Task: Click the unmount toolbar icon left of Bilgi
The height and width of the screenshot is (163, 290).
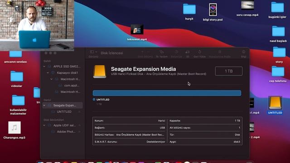Action: pos(220,52)
